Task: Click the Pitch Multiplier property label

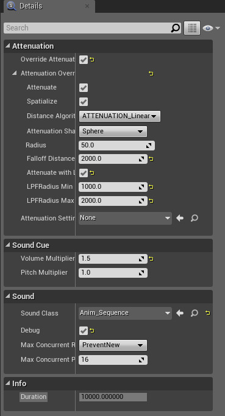Action: [44, 273]
